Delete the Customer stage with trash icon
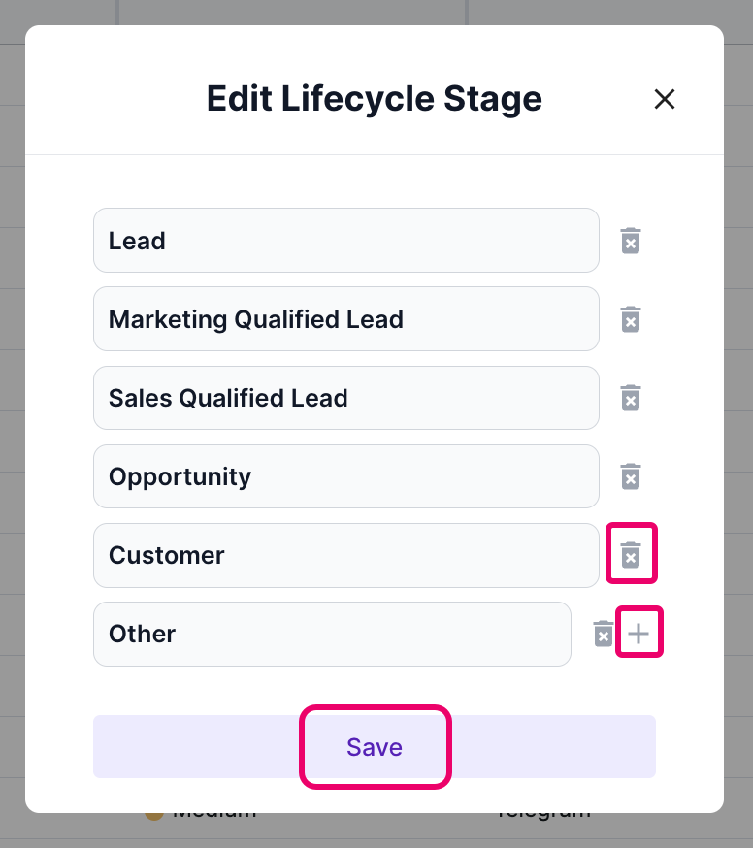The height and width of the screenshot is (848, 753). coord(630,555)
